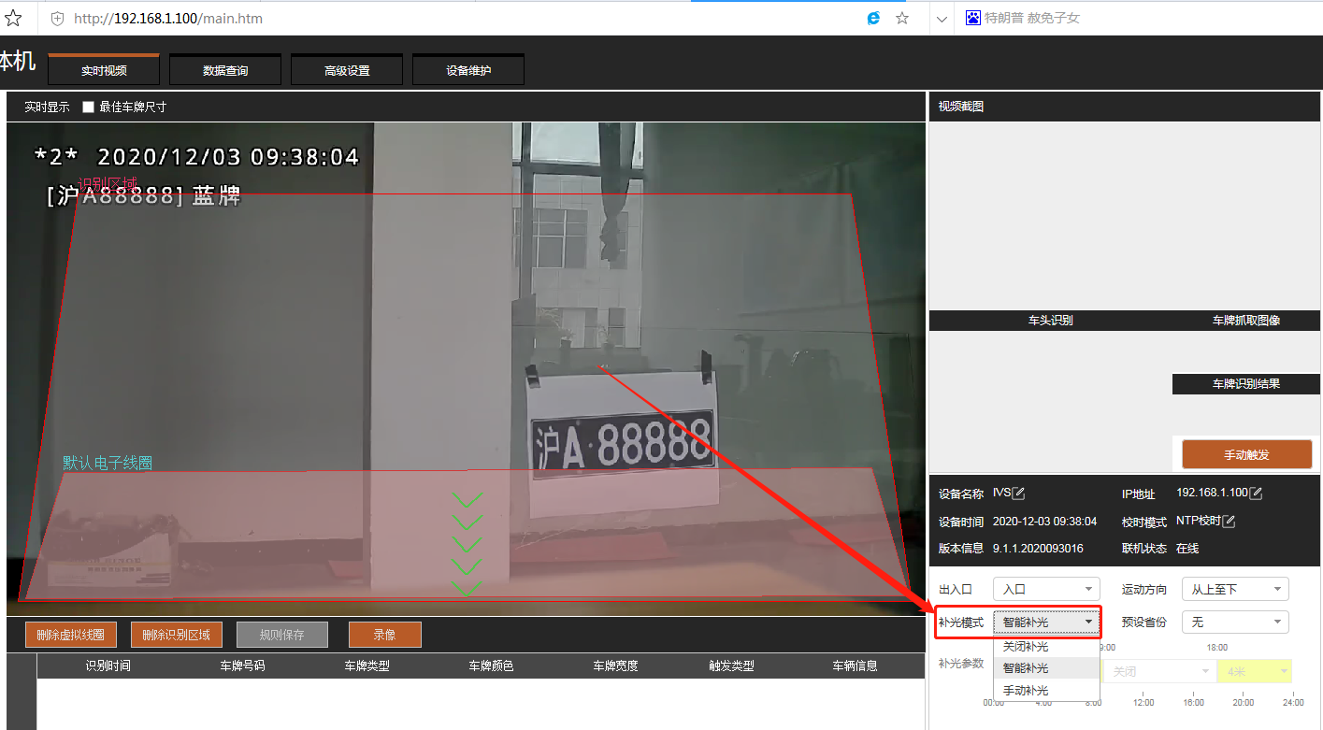Screen dimensions: 1323x730
Task: Click the 12:00 mark on fill-light timeline
Action: coord(1143,702)
